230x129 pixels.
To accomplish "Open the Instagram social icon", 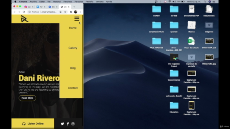I will (73, 124).
